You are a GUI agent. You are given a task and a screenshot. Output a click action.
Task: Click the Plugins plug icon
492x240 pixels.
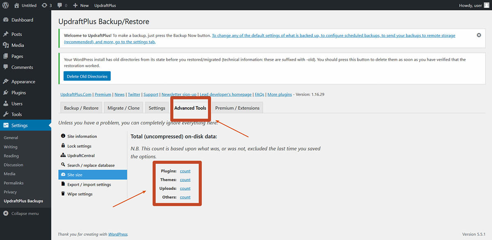[6, 93]
